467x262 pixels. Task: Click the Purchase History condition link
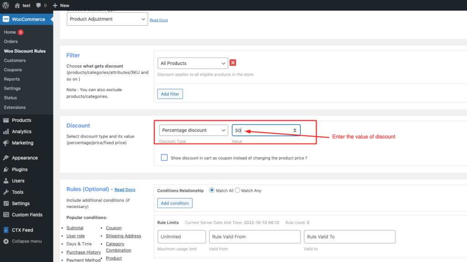point(84,252)
